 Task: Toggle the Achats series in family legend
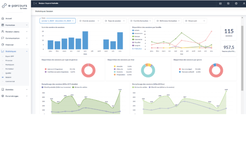tap(136, 31)
